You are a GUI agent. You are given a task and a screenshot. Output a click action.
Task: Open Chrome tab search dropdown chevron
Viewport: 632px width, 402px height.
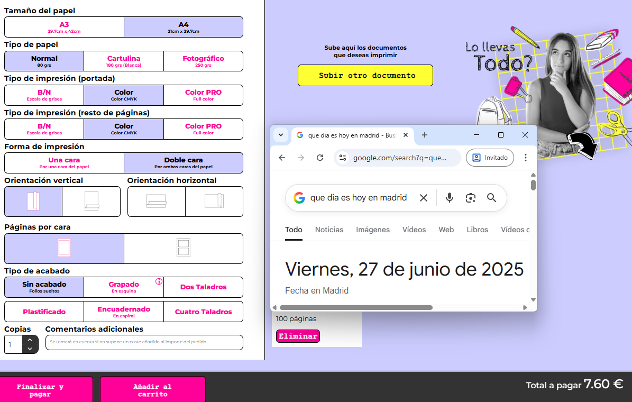coord(281,135)
